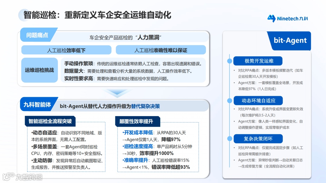Click the 手动操作繁琐 line
The height and width of the screenshot is (183, 326).
[x=133, y=64]
